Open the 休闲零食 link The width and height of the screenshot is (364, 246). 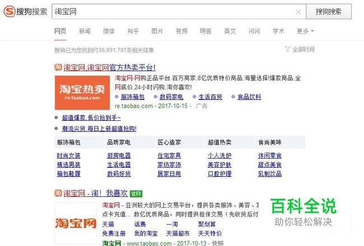[270, 155]
